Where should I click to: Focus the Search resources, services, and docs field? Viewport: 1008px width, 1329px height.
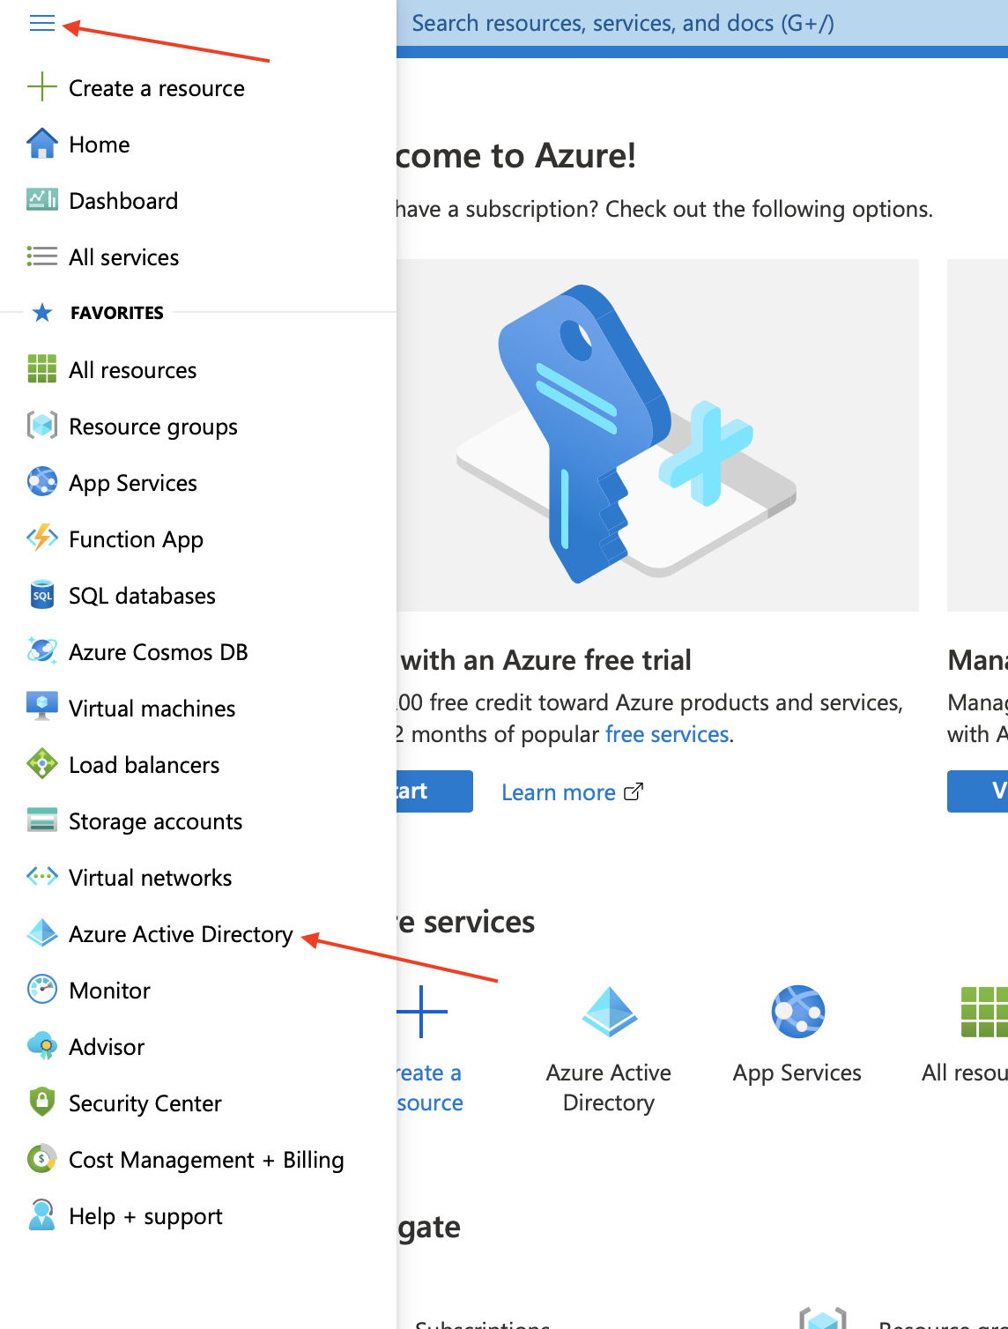click(702, 23)
